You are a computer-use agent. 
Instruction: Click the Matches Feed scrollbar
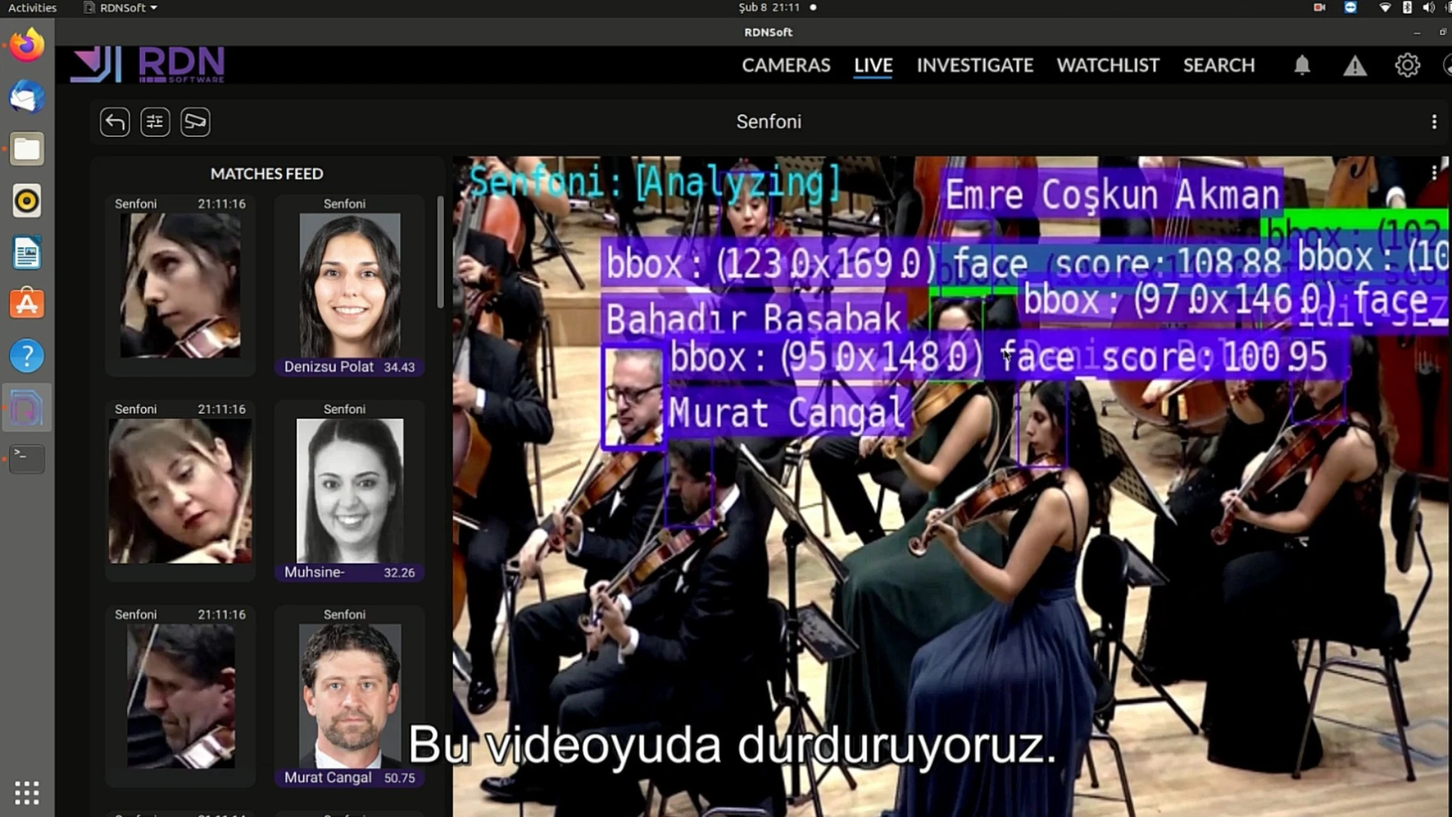pyautogui.click(x=440, y=253)
